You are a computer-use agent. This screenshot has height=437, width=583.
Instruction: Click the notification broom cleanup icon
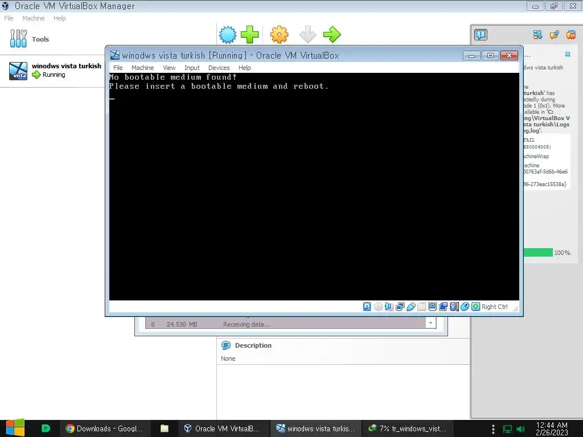coord(555,35)
